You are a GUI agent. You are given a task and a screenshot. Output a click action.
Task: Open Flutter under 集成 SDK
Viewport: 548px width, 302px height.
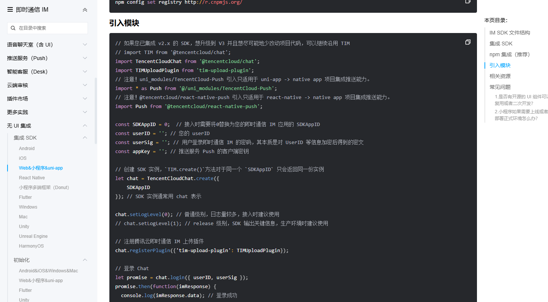click(x=26, y=197)
